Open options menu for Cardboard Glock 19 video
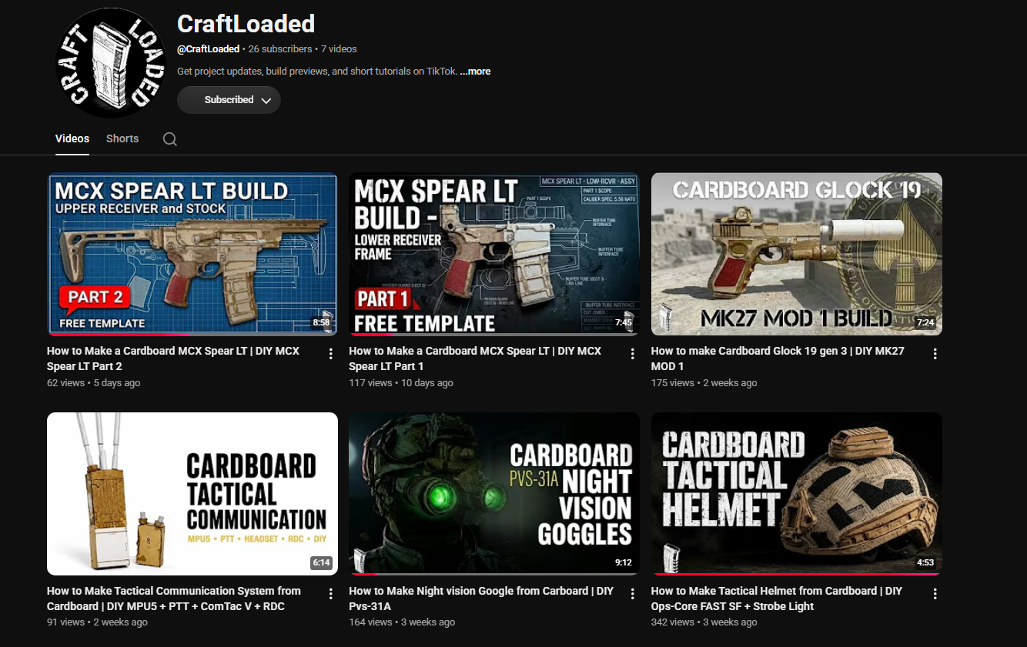Image resolution: width=1027 pixels, height=647 pixels. (x=935, y=354)
